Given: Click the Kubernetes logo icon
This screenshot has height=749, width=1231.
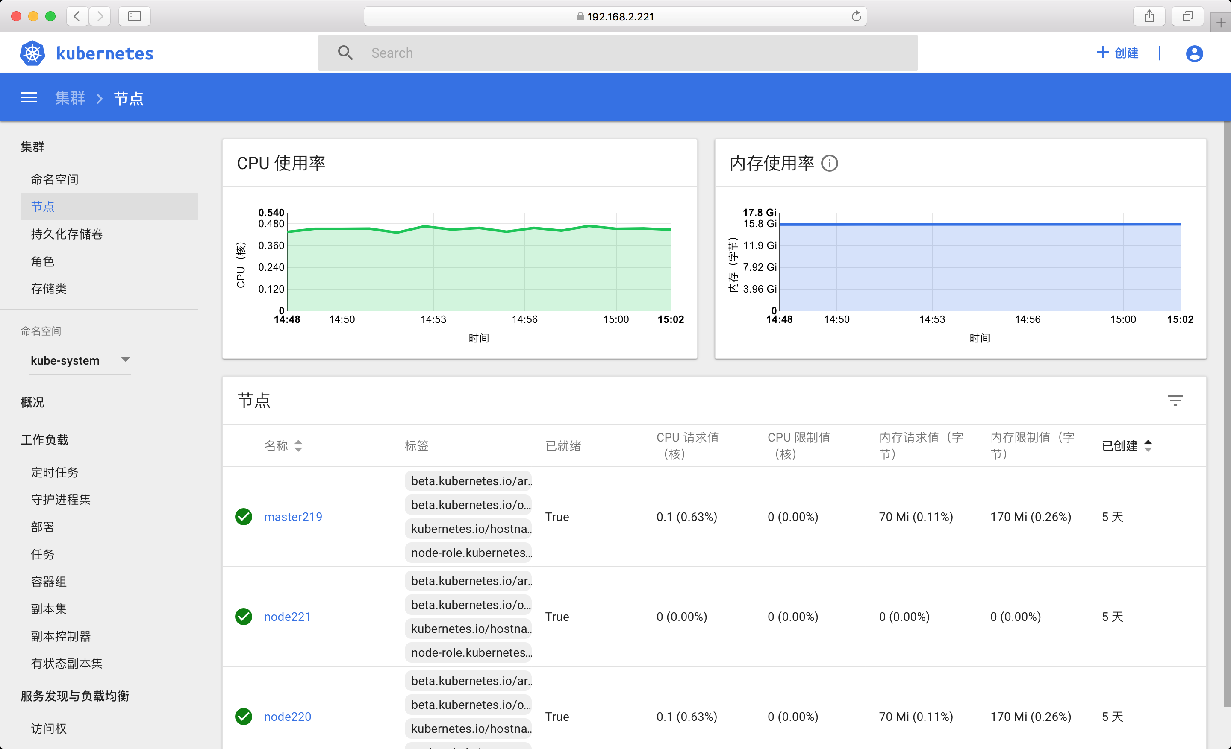Looking at the screenshot, I should [32, 53].
